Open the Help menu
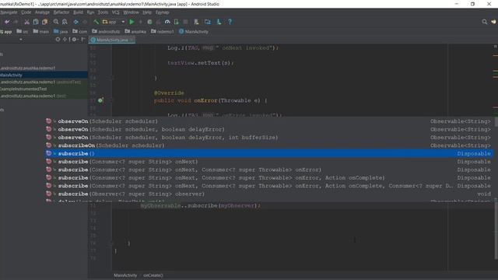 tap(147, 12)
